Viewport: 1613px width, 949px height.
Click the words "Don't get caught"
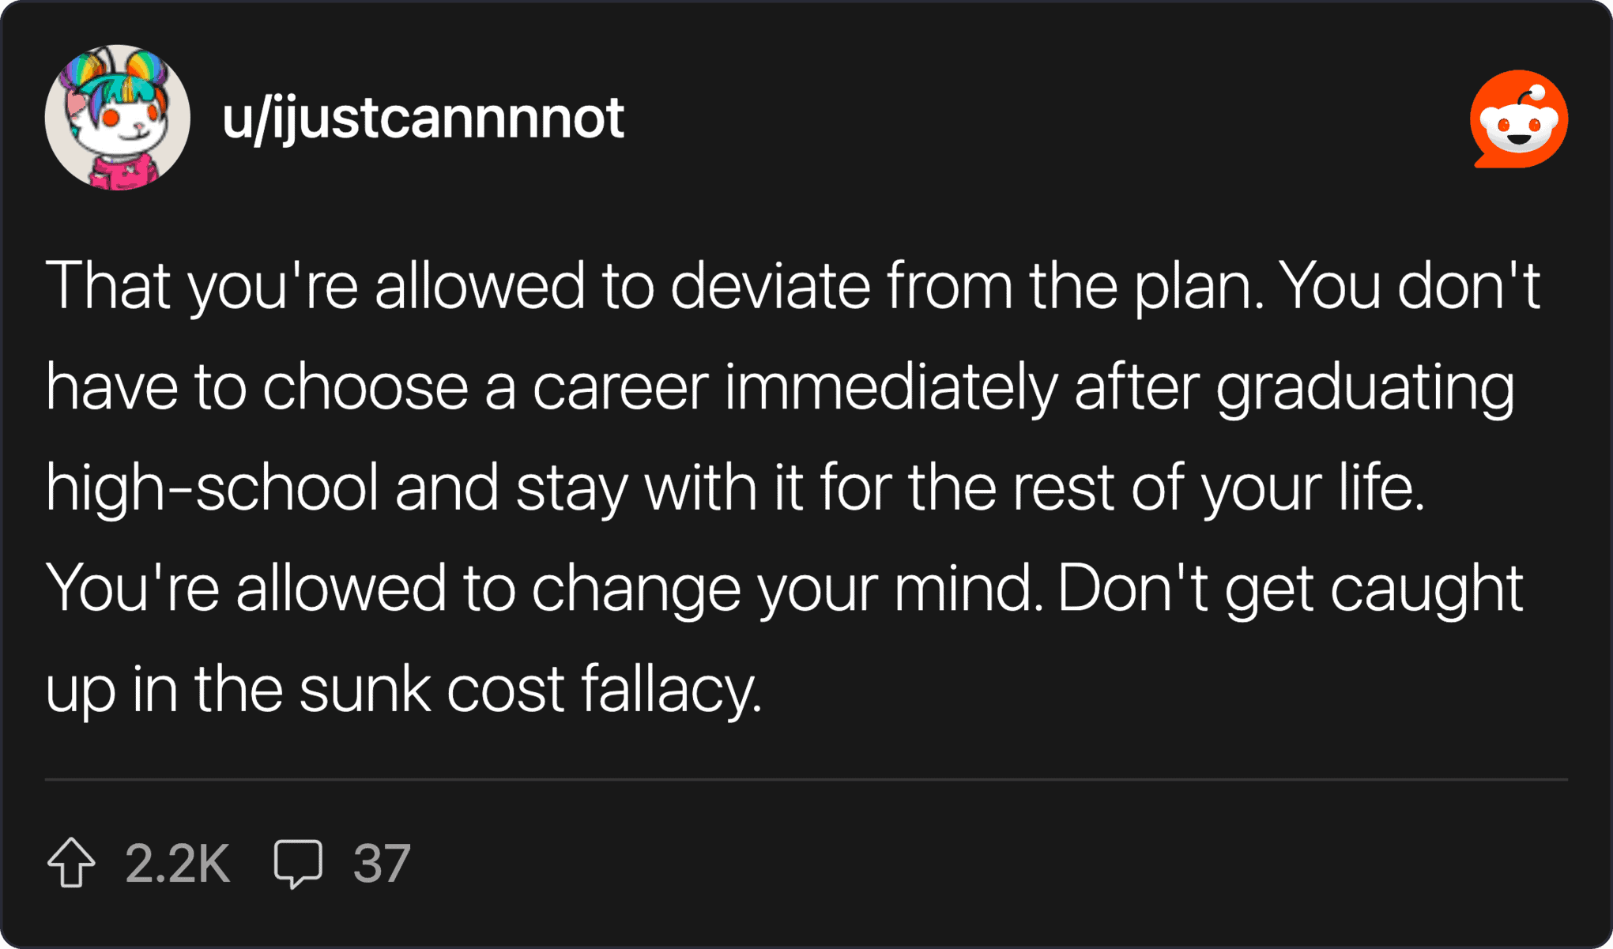tap(1290, 588)
